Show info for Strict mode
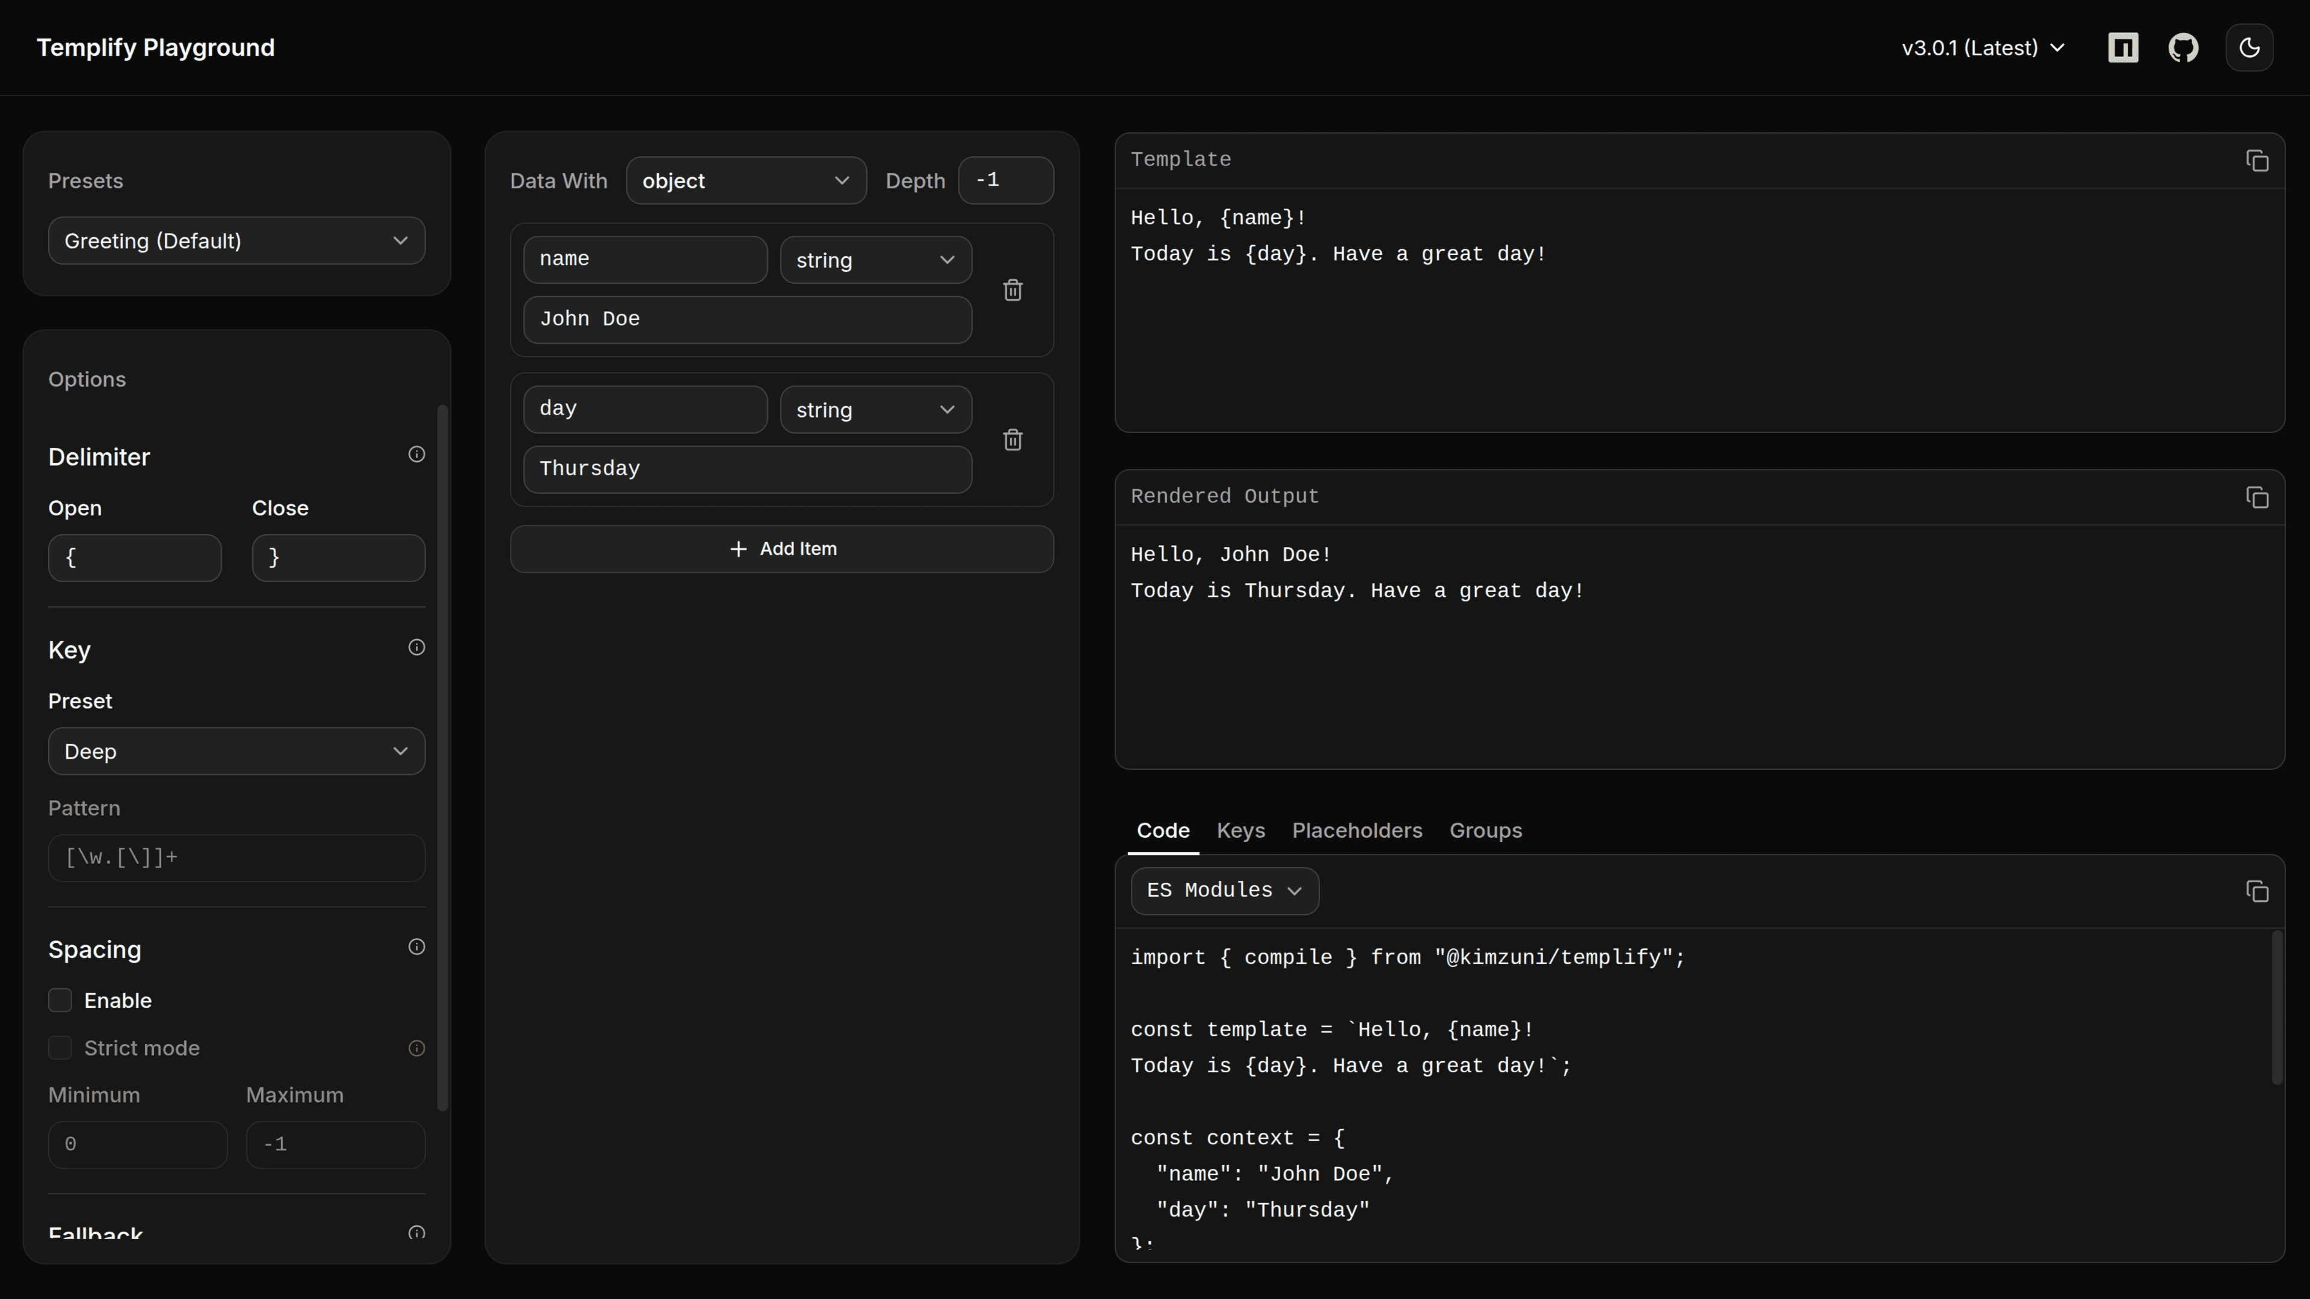This screenshot has width=2310, height=1299. point(416,1048)
